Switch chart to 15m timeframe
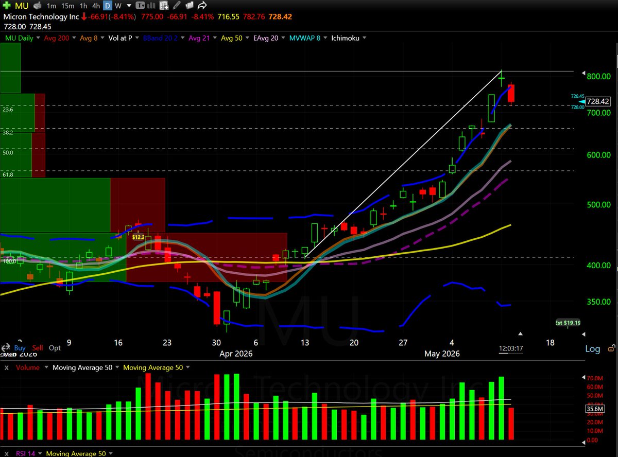The image size is (618, 457). 67,6
